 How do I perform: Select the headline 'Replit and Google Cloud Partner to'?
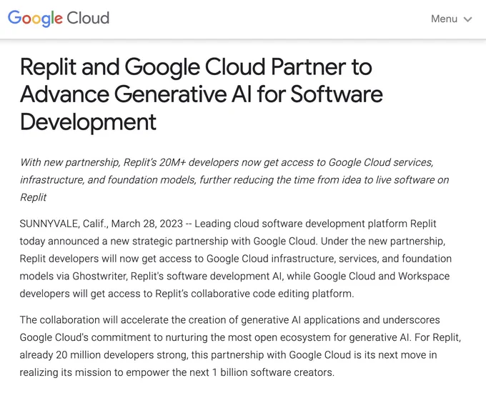[x=196, y=67]
